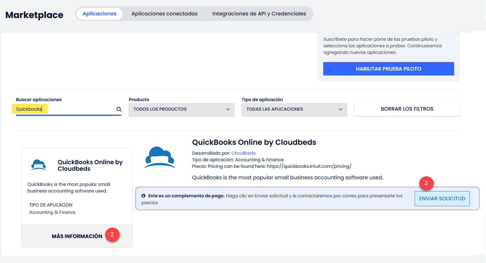Click the Marketplace page title

coord(35,15)
